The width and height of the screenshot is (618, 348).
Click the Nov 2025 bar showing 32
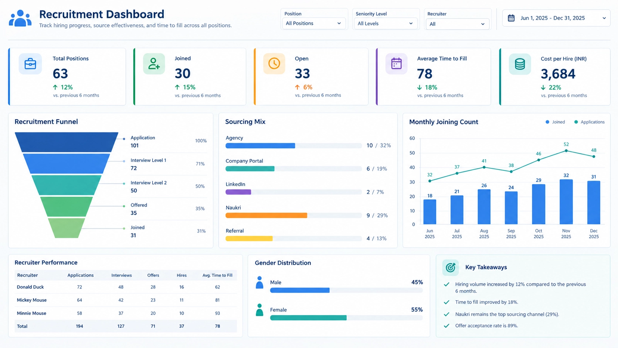[x=566, y=202]
